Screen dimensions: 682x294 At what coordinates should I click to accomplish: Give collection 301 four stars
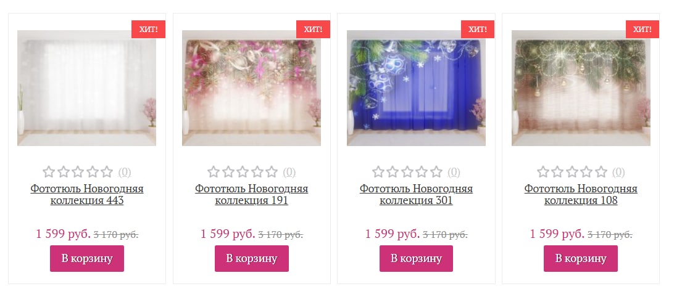(422, 172)
